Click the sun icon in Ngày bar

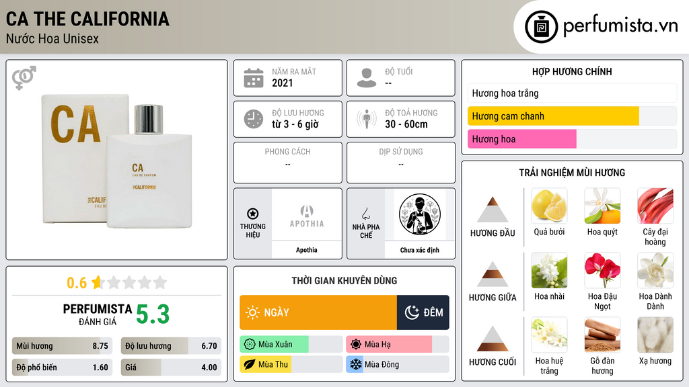point(253,312)
